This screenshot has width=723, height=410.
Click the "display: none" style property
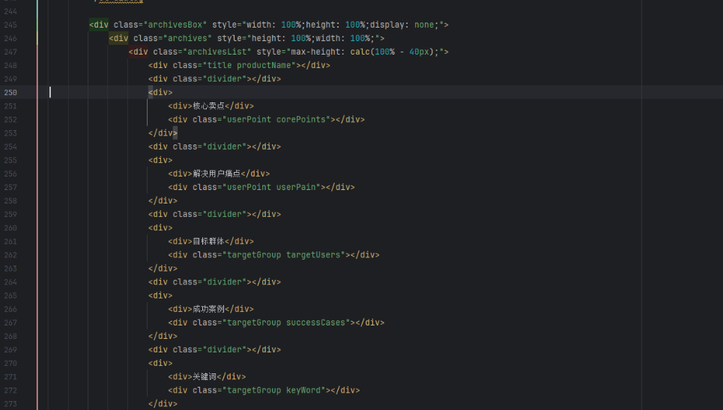(x=402, y=25)
